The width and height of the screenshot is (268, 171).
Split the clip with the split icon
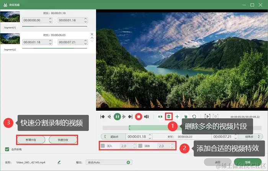(x=160, y=117)
